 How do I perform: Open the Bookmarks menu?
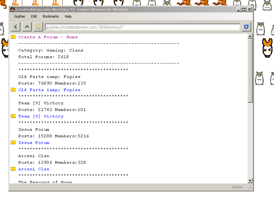51,16
